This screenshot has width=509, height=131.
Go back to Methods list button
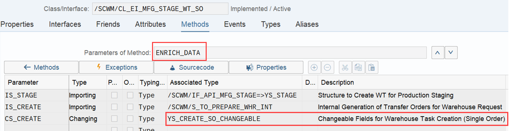(x=41, y=67)
